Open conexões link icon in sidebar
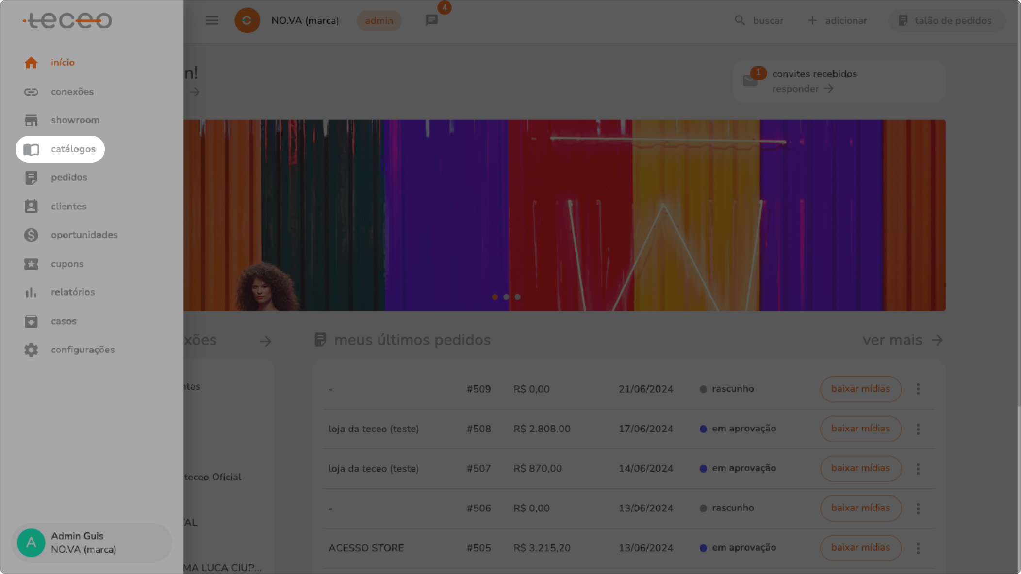 31,92
